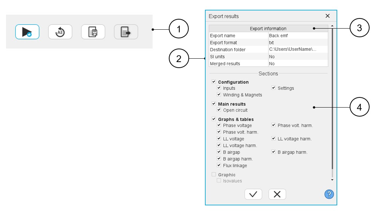The width and height of the screenshot is (373, 211).
Task: Click the Export information table header
Action: coord(268,29)
